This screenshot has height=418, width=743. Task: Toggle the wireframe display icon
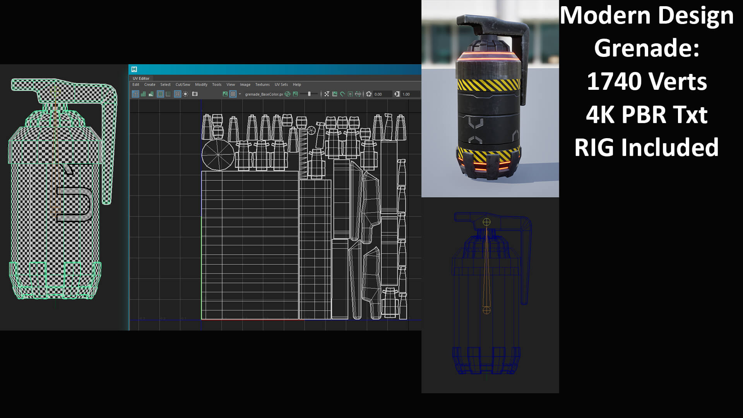point(135,94)
